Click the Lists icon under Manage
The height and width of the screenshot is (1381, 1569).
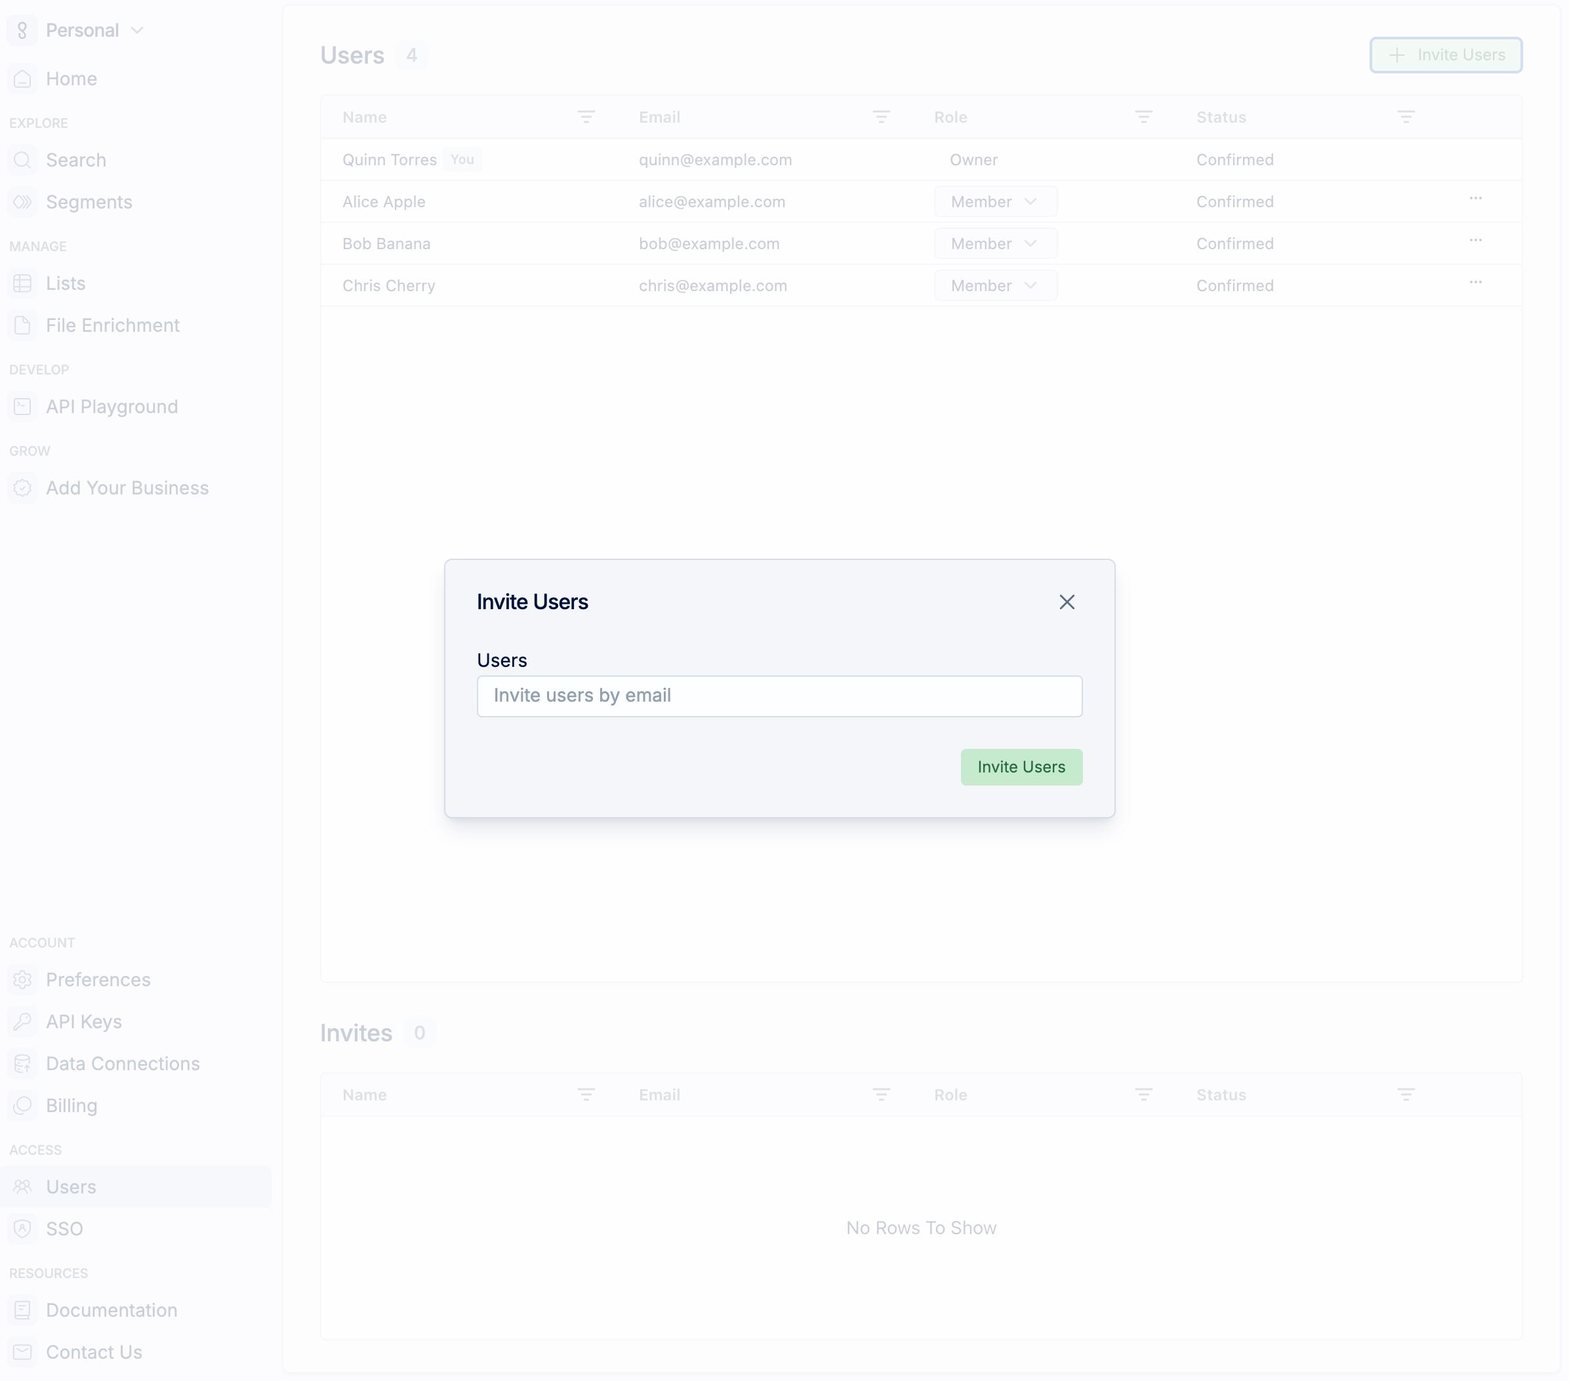point(22,283)
